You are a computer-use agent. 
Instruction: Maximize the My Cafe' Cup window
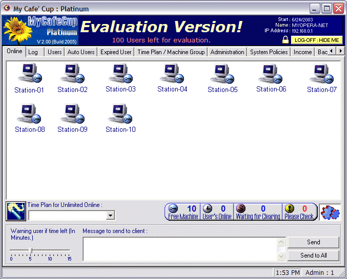(326, 9)
